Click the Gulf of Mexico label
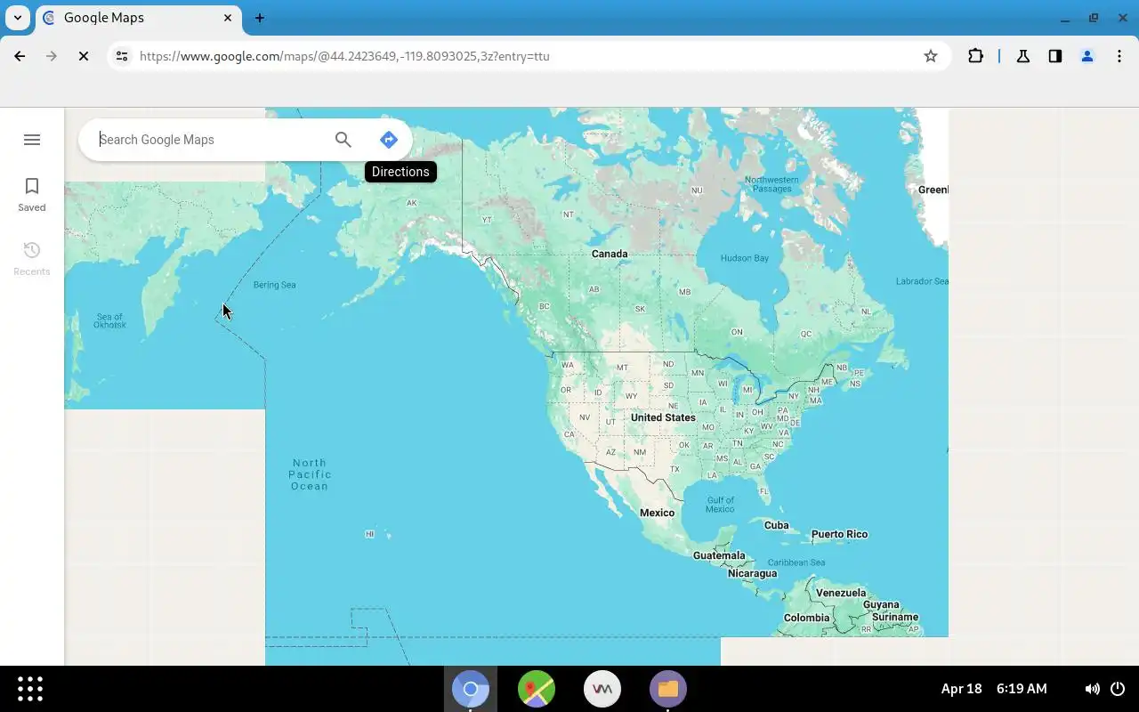Image resolution: width=1139 pixels, height=712 pixels. tap(720, 505)
